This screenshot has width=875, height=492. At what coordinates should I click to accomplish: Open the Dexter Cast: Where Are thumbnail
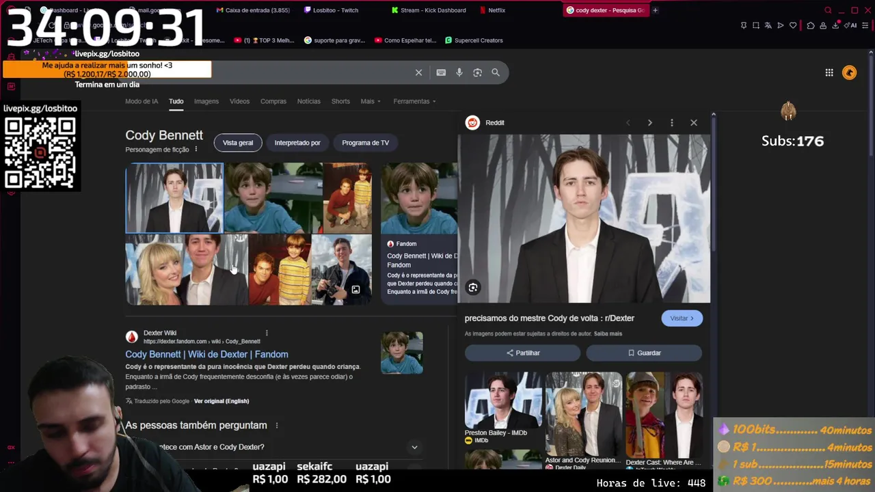click(664, 414)
